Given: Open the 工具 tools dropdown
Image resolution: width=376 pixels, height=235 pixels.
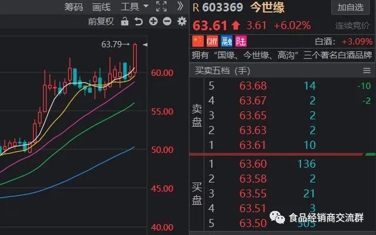Looking at the screenshot, I should click(135, 6).
